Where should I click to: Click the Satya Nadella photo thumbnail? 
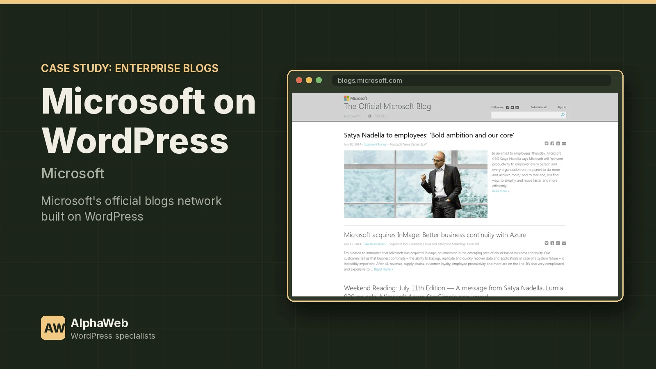416,184
